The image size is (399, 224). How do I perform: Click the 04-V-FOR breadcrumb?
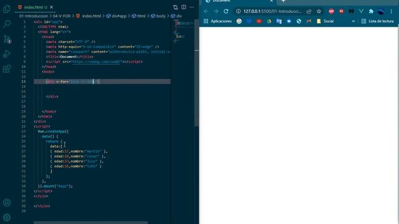(x=62, y=16)
